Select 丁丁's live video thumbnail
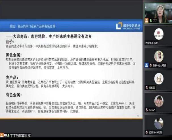This screenshot has height=140, width=172. pyautogui.click(x=158, y=11)
